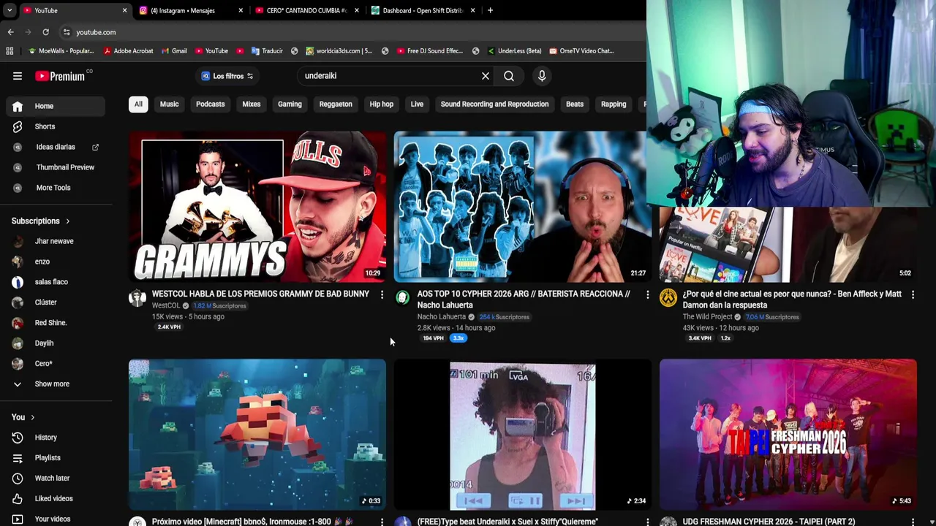This screenshot has width=936, height=526.
Task: Play the GRAMMYS Westcol video thumbnail
Action: [x=257, y=207]
